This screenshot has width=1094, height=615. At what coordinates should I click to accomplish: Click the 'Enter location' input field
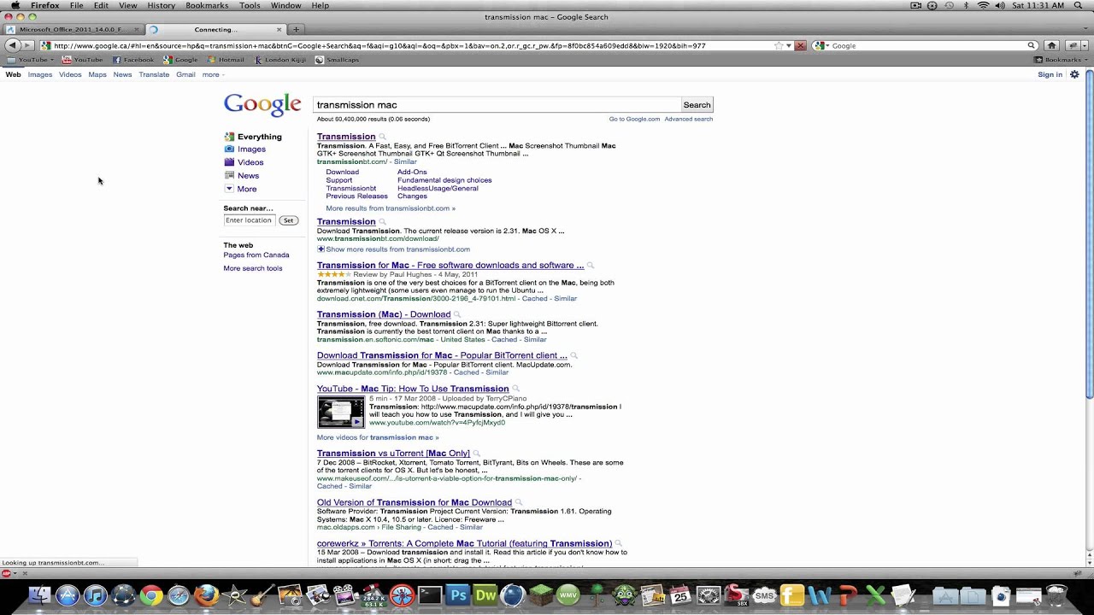tap(249, 220)
